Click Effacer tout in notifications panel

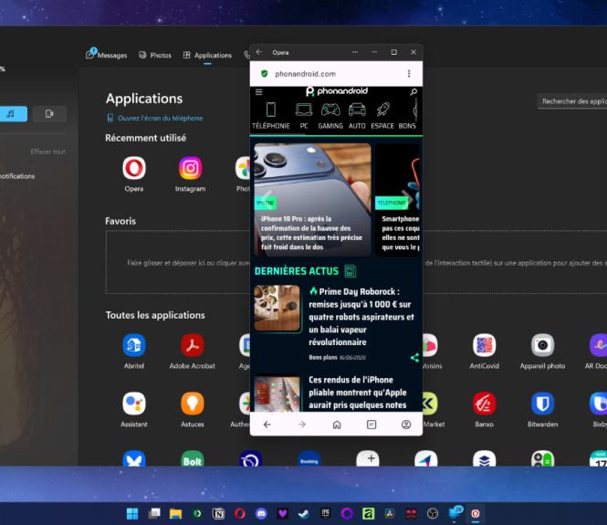pyautogui.click(x=48, y=152)
